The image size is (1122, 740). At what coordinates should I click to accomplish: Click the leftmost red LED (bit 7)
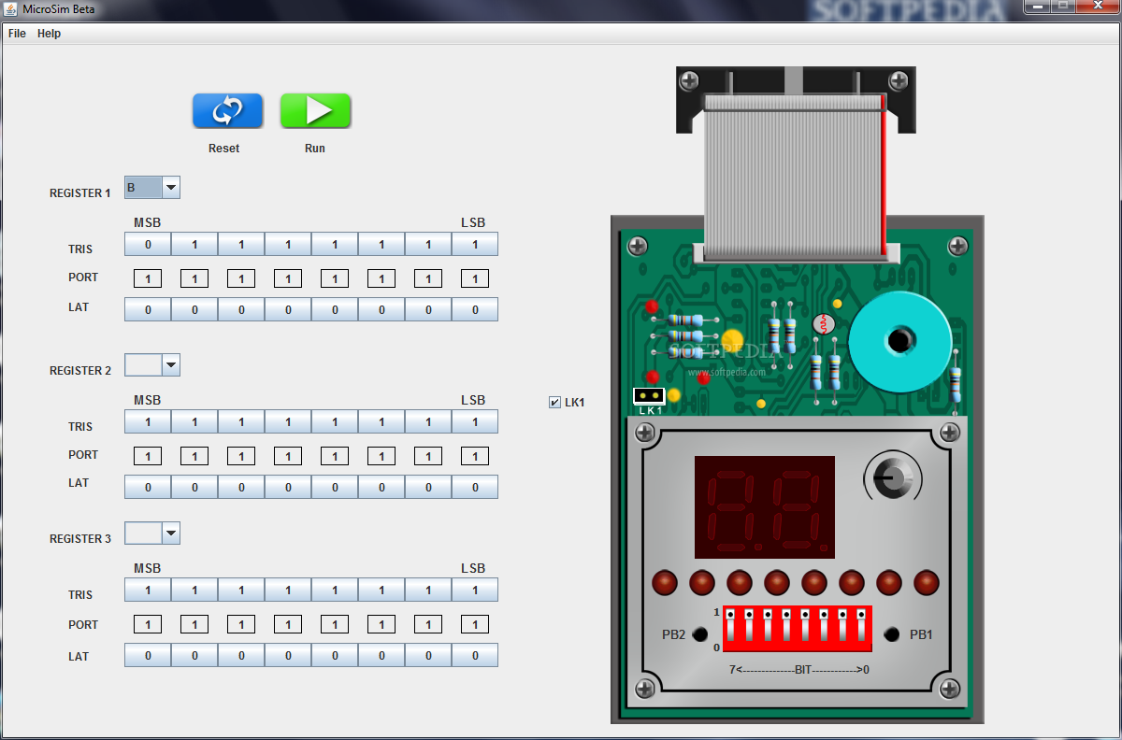665,583
